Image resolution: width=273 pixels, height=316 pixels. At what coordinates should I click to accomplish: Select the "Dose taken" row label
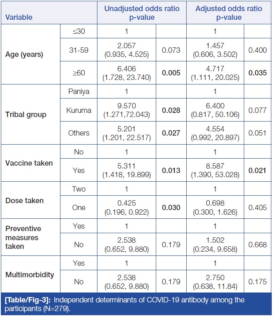(24, 201)
